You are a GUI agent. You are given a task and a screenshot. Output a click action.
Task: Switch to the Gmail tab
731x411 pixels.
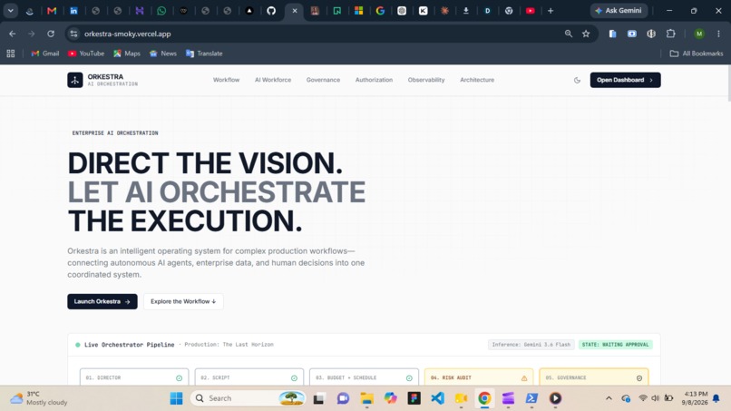(x=52, y=11)
